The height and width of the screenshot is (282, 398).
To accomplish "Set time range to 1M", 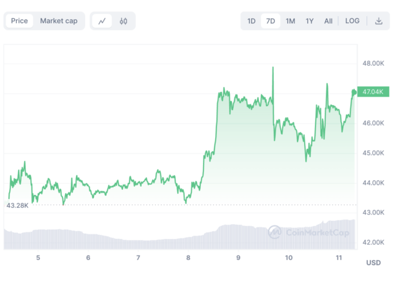I will point(290,21).
